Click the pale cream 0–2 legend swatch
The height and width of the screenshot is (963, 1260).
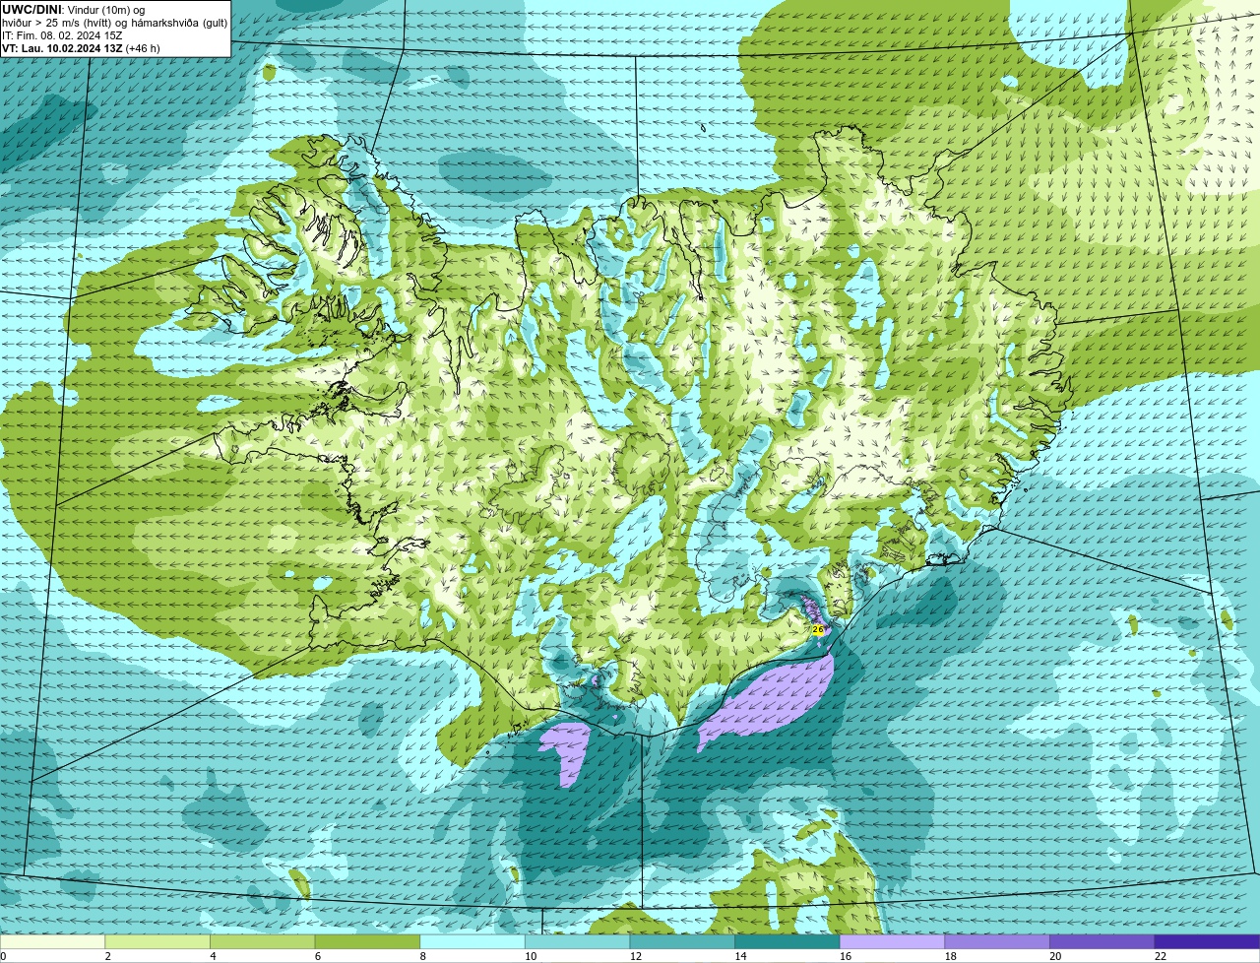tap(52, 941)
